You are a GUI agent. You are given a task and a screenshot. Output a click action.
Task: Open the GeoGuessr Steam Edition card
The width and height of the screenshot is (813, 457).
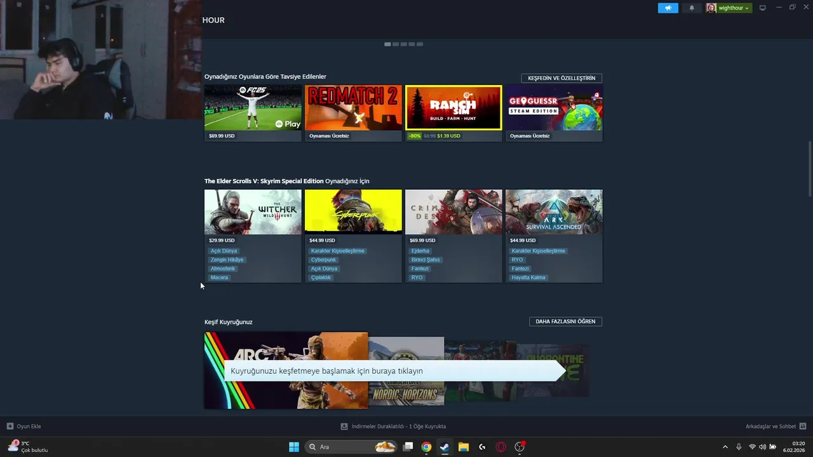pos(554,113)
